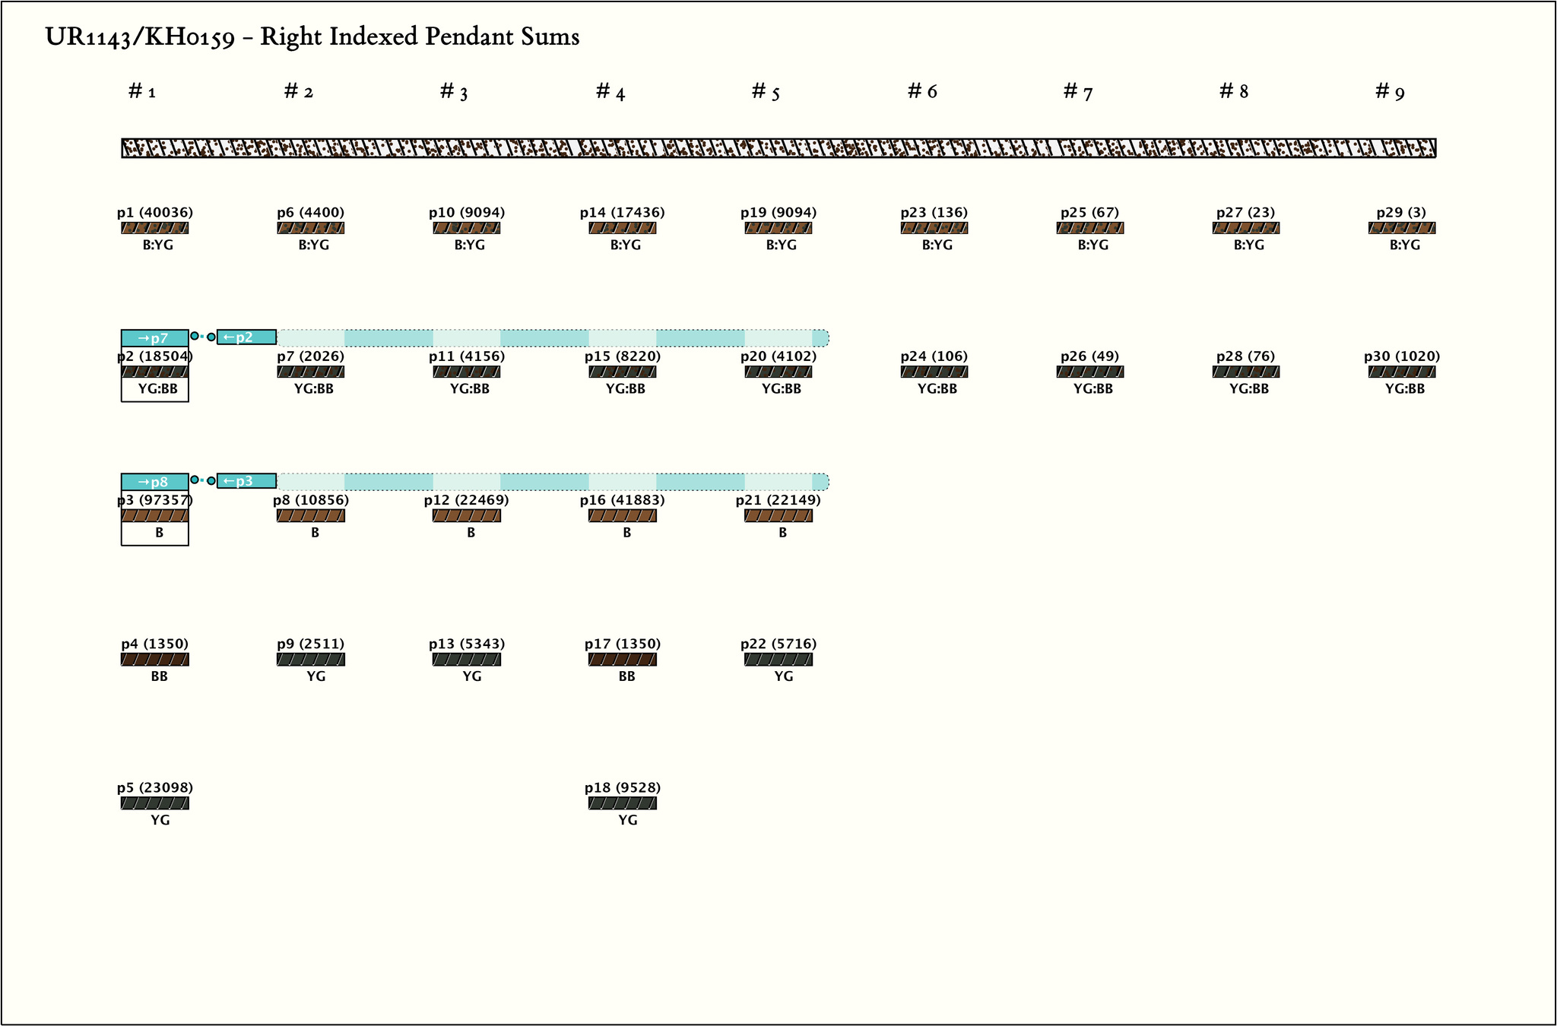Screen dimensions: 1557x1026
Task: Click the ←p2 link tag
Action: [x=246, y=337]
